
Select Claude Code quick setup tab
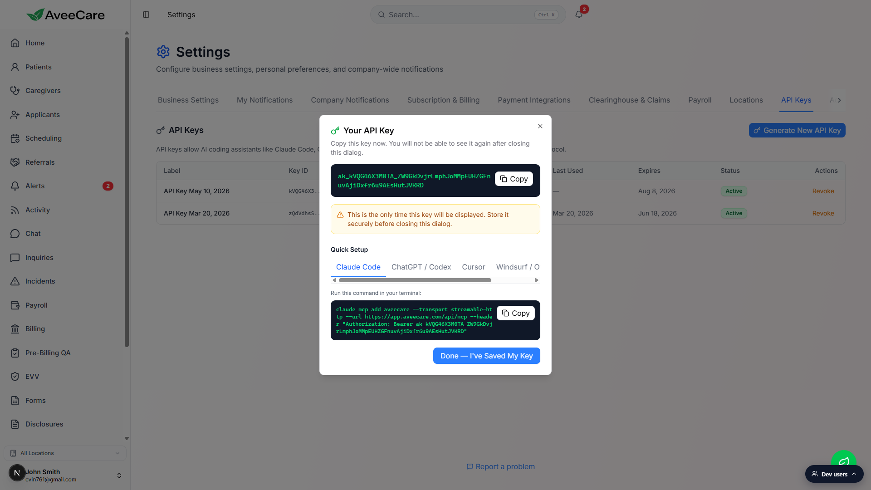[358, 267]
